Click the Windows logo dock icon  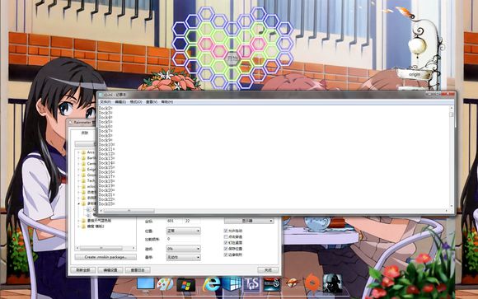click(186, 285)
